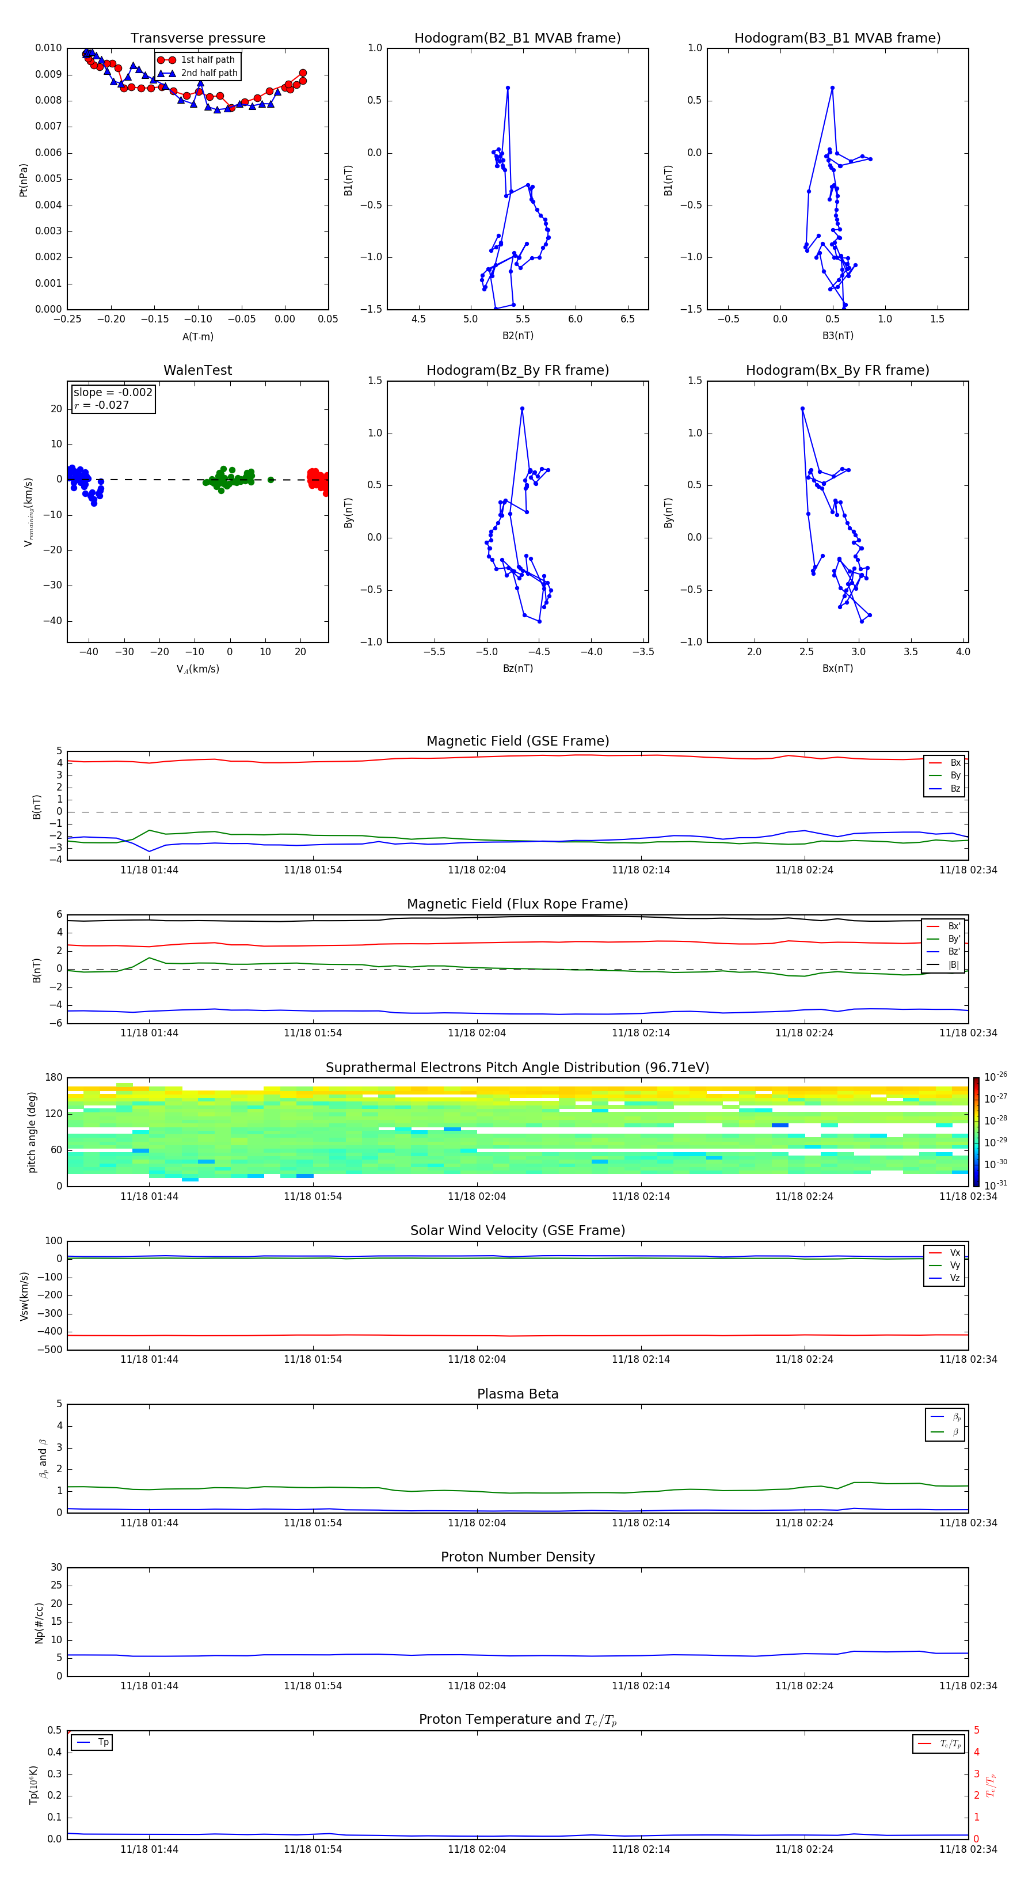
Task: Click the "Proton Temperature and Te/Tp" title
Action: (x=517, y=1721)
